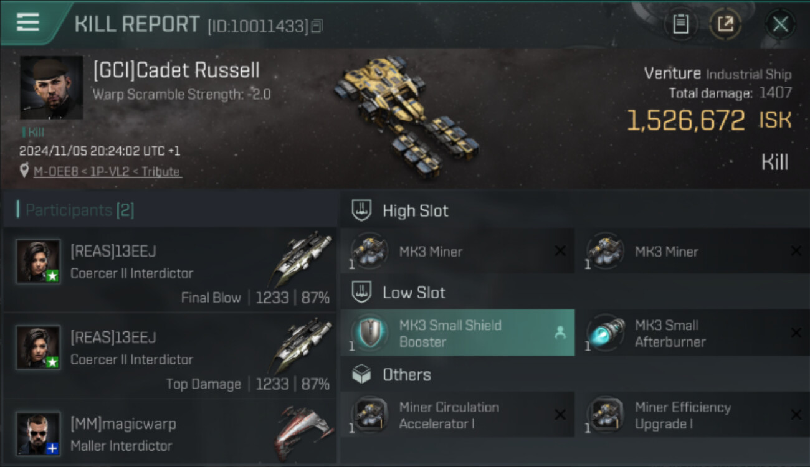This screenshot has width=810, height=467.
Task: Click the clipboard report icon
Action: (680, 24)
